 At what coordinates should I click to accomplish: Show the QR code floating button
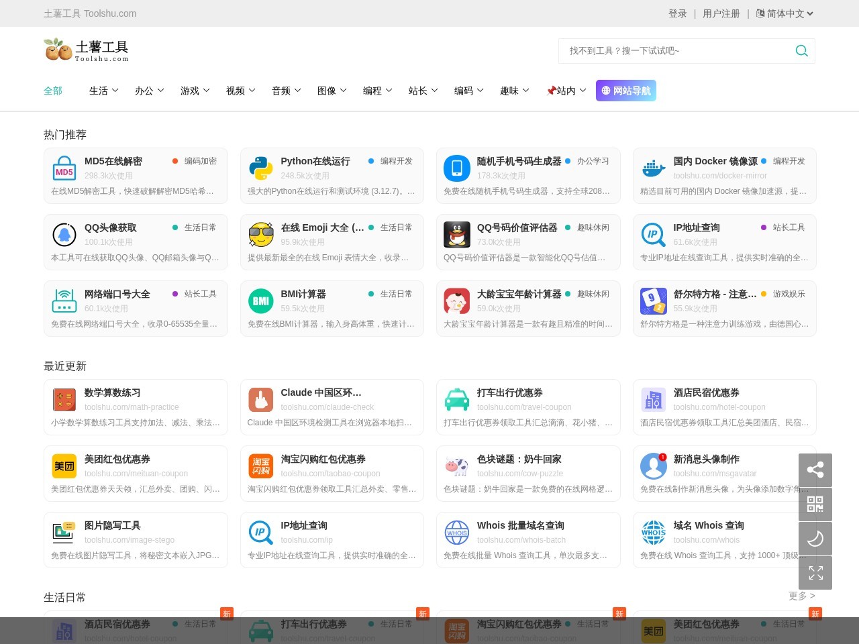click(815, 504)
